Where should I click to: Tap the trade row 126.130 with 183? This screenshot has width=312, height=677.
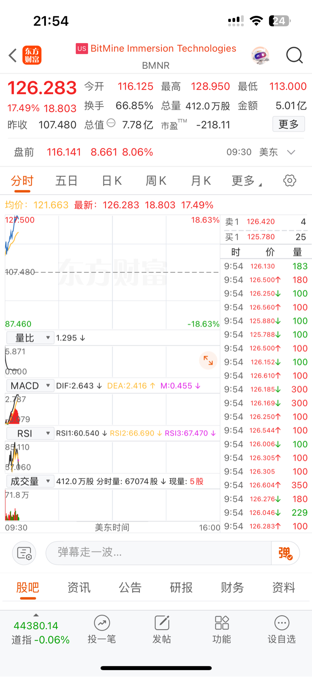(266, 266)
